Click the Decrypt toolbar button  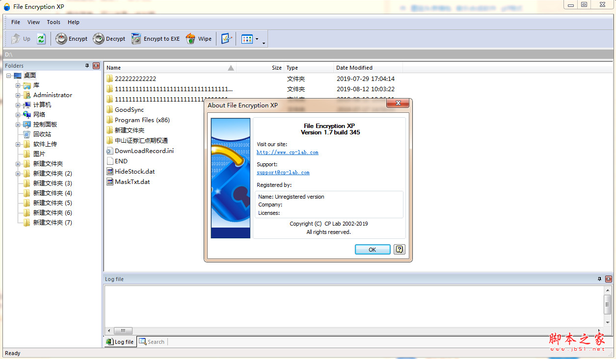pyautogui.click(x=109, y=39)
